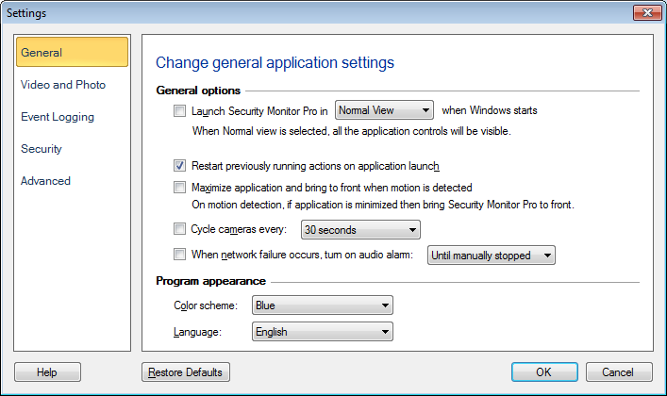Open the Language dropdown showing English
Image resolution: width=667 pixels, height=396 pixels.
click(x=322, y=332)
